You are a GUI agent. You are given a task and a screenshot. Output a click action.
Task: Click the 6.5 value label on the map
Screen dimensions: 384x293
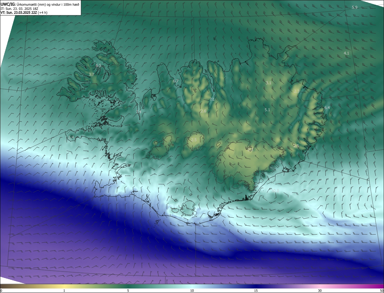pos(98,65)
